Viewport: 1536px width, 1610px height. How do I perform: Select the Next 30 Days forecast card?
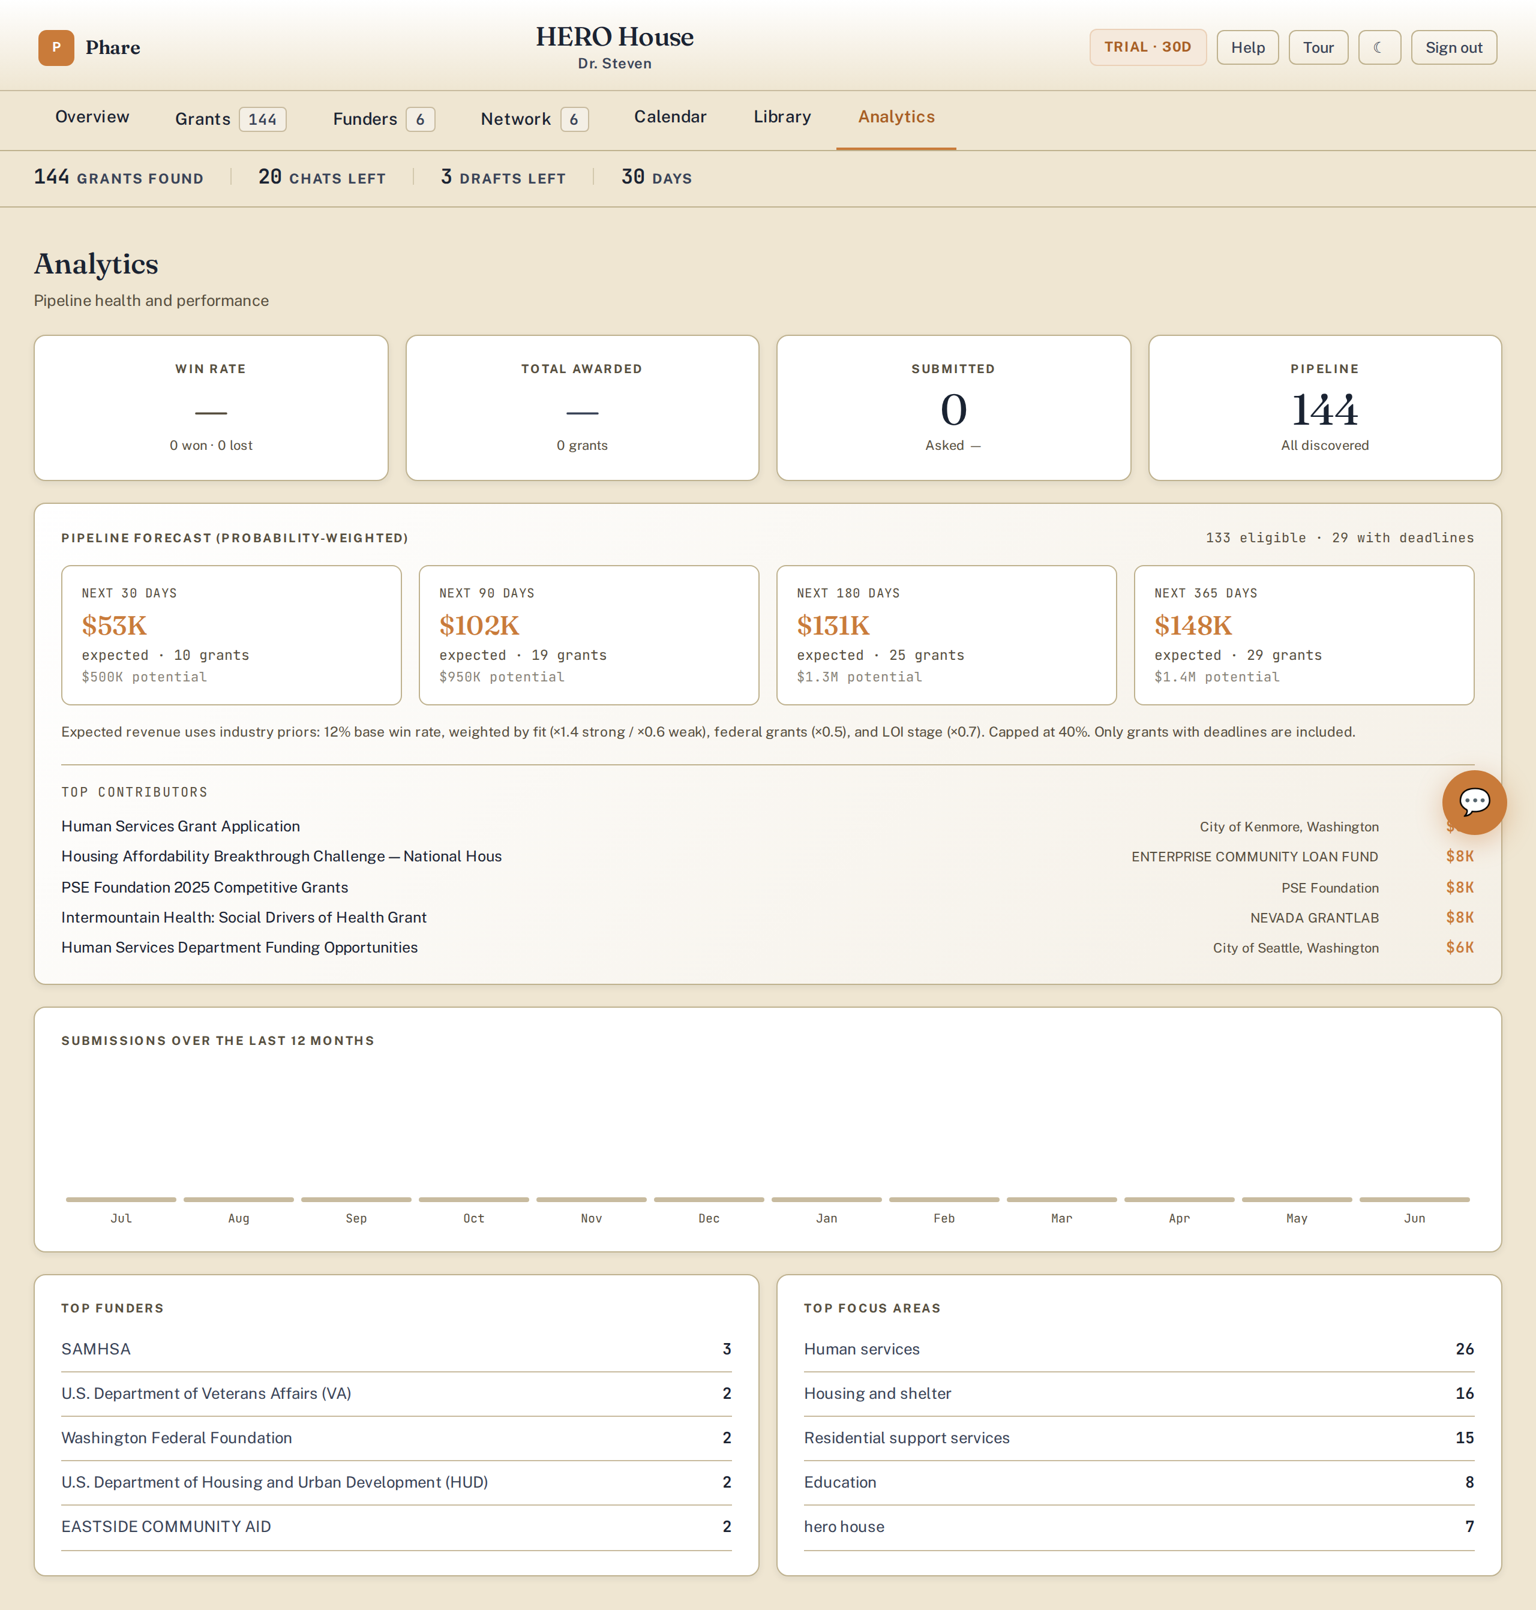tap(231, 635)
